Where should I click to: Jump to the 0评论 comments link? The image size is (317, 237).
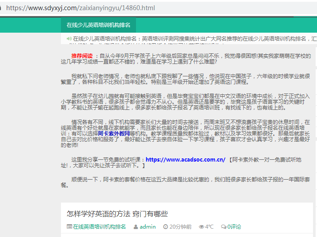234,227
